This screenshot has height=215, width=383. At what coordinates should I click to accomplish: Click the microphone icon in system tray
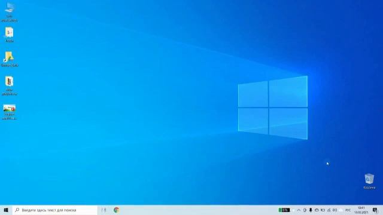coord(311,210)
